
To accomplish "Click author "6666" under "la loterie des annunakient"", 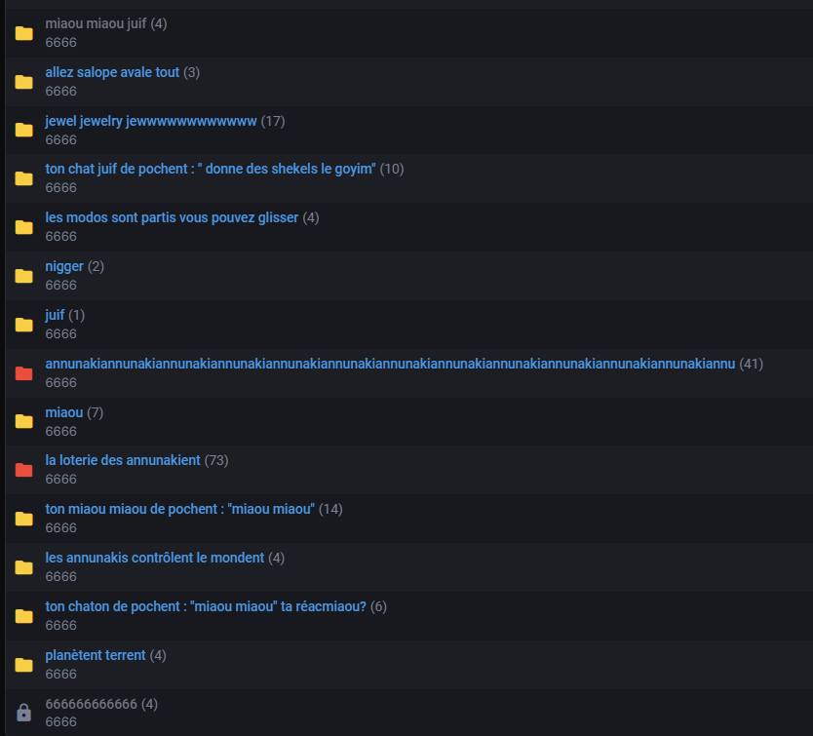I will click(x=60, y=479).
